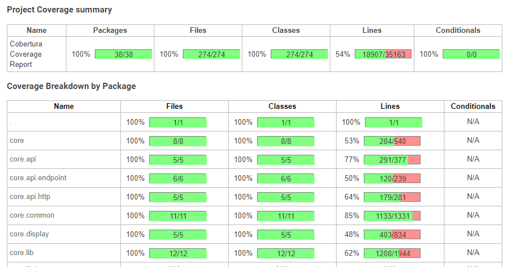Select the core.common package link
The image size is (508, 267).
(x=31, y=215)
